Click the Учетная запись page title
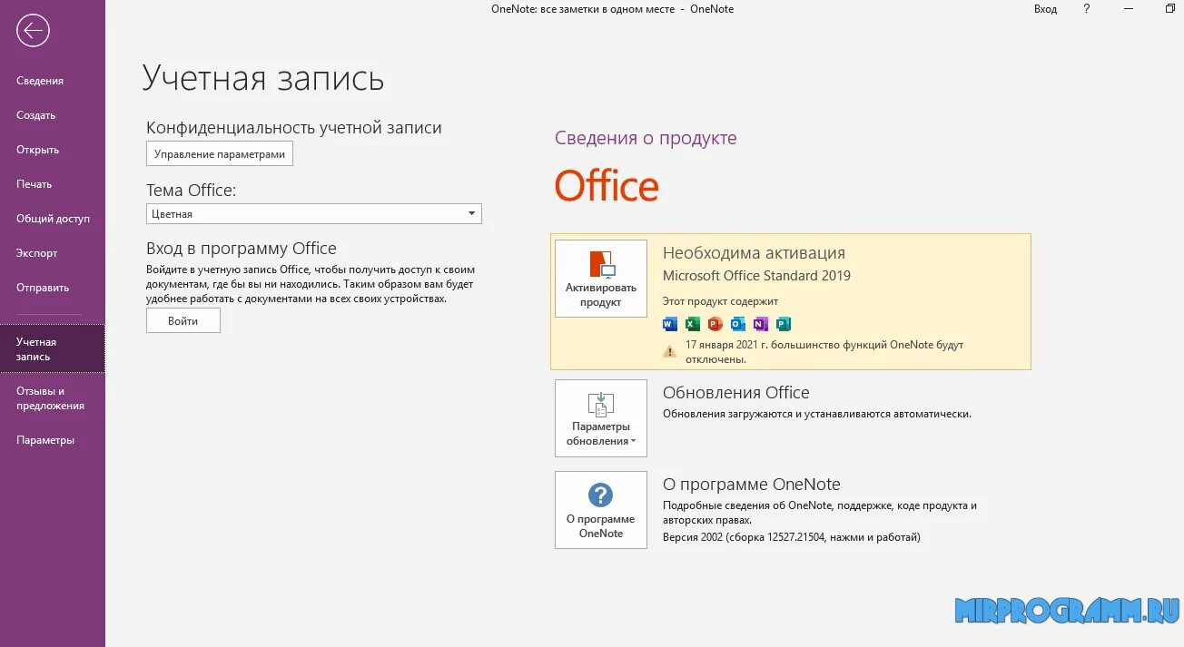 263,78
